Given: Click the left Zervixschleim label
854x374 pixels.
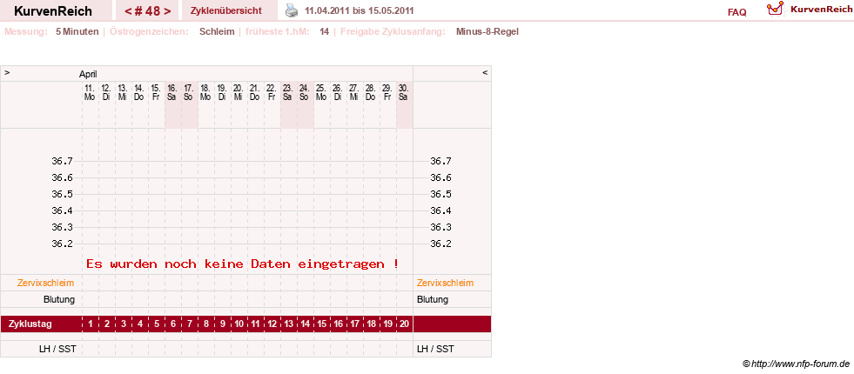Looking at the screenshot, I should coord(46,283).
